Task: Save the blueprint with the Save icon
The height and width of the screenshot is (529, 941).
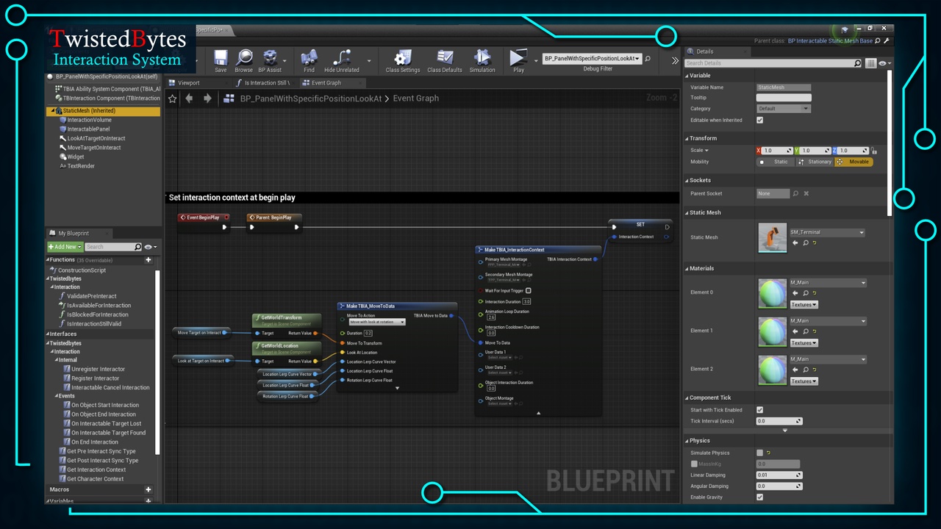Action: (x=221, y=60)
